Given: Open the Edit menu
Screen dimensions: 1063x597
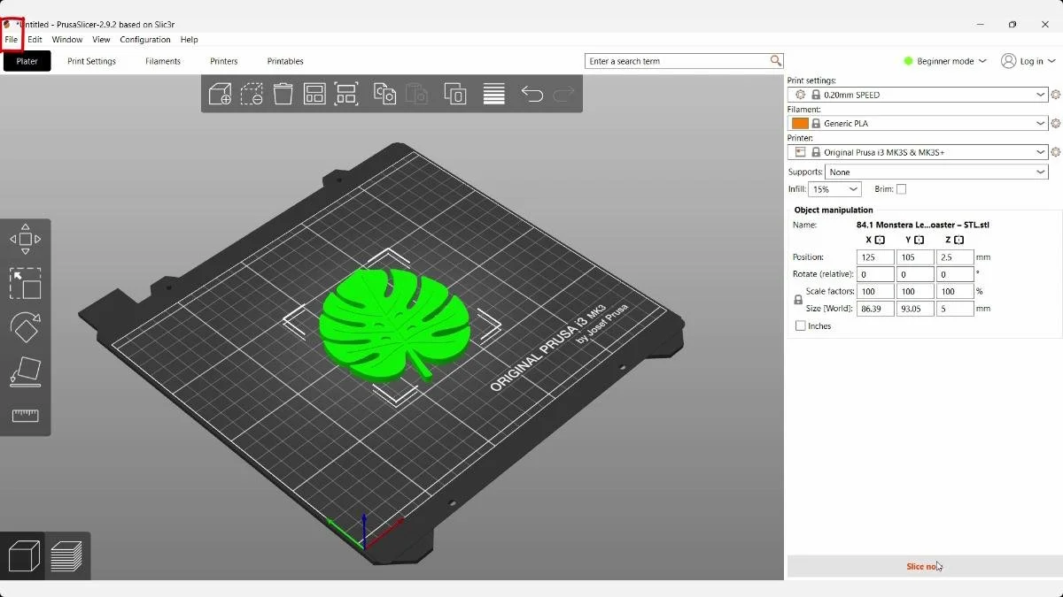Looking at the screenshot, I should tap(35, 40).
